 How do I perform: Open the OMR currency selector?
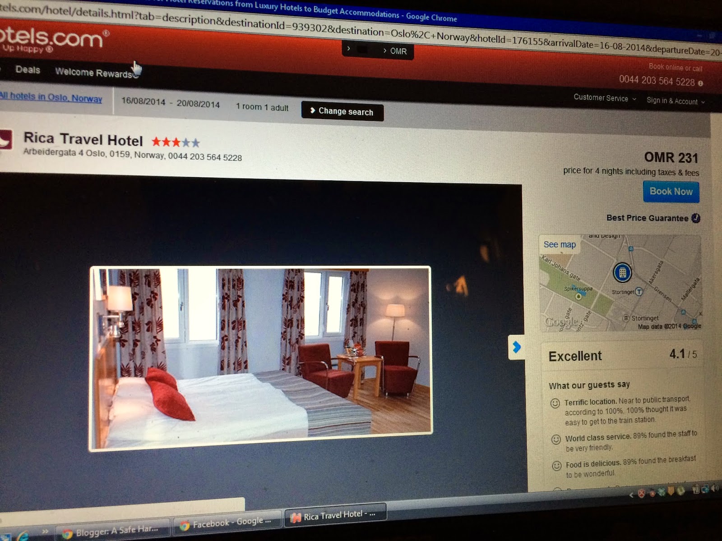(x=395, y=51)
